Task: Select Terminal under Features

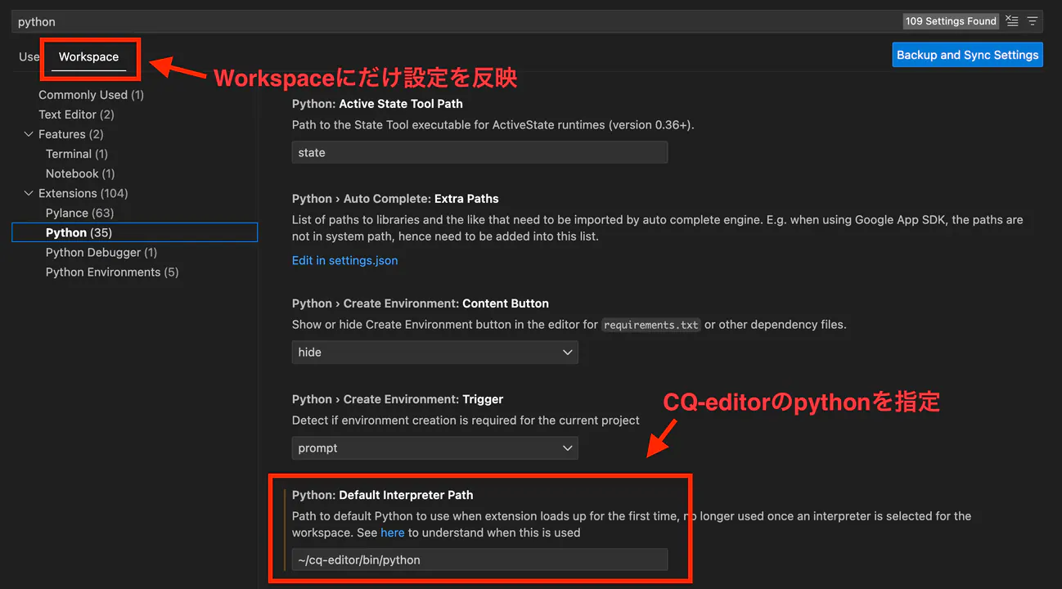Action: point(76,154)
